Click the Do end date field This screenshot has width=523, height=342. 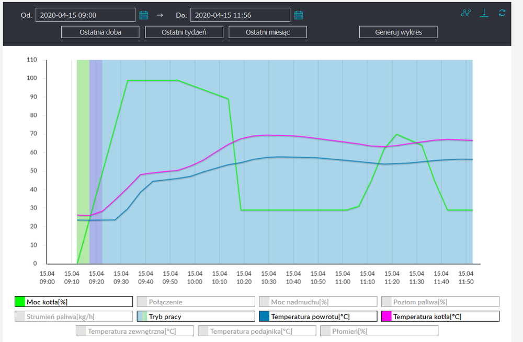240,15
